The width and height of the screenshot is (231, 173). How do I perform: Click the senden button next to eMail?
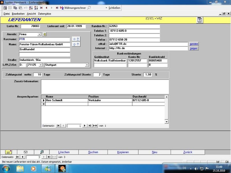(x=194, y=44)
